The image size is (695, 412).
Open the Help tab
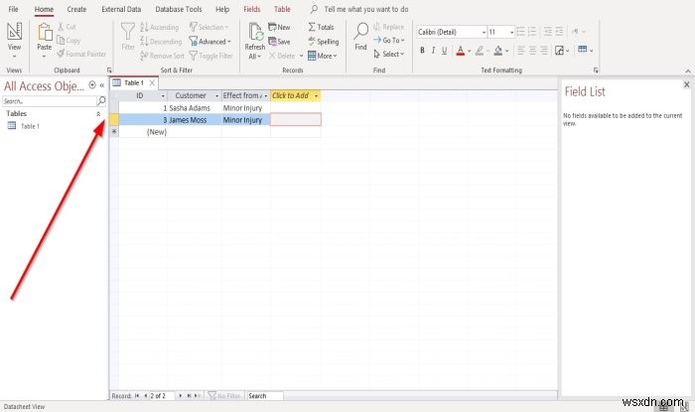point(222,9)
